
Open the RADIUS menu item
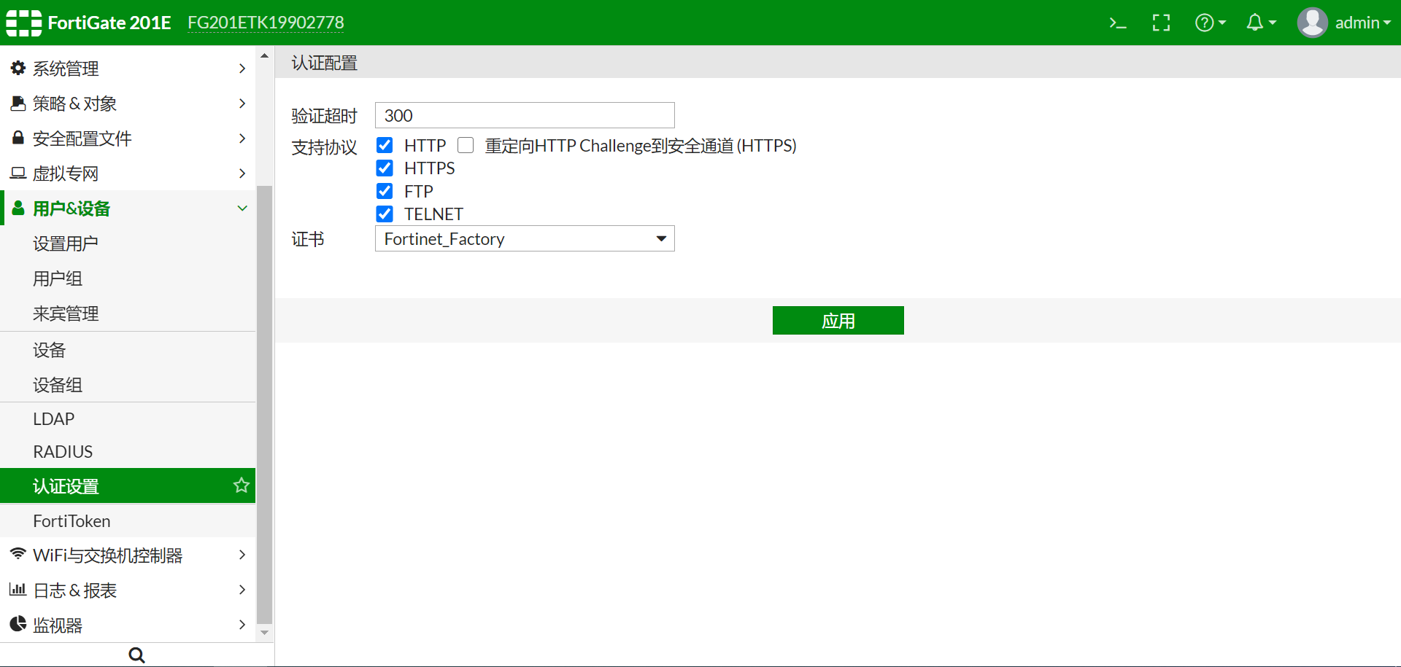point(63,452)
